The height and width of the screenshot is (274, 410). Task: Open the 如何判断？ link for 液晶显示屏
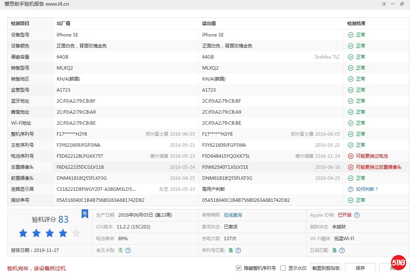pyautogui.click(x=367, y=189)
